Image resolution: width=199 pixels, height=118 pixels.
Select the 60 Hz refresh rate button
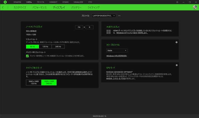point(32,46)
